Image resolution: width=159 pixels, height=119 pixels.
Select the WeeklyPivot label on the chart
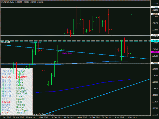point(36,43)
